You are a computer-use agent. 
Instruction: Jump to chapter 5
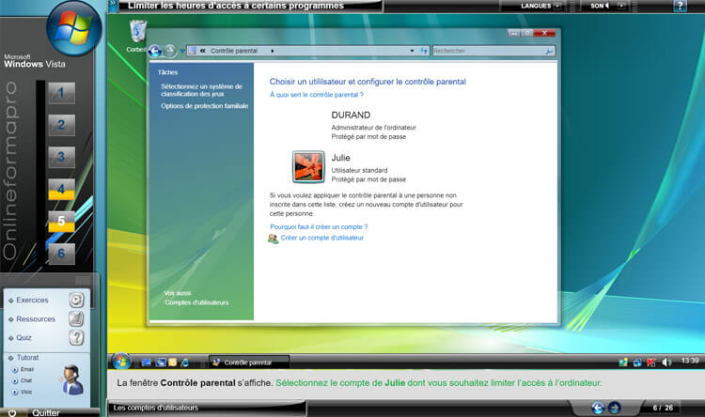tap(62, 221)
